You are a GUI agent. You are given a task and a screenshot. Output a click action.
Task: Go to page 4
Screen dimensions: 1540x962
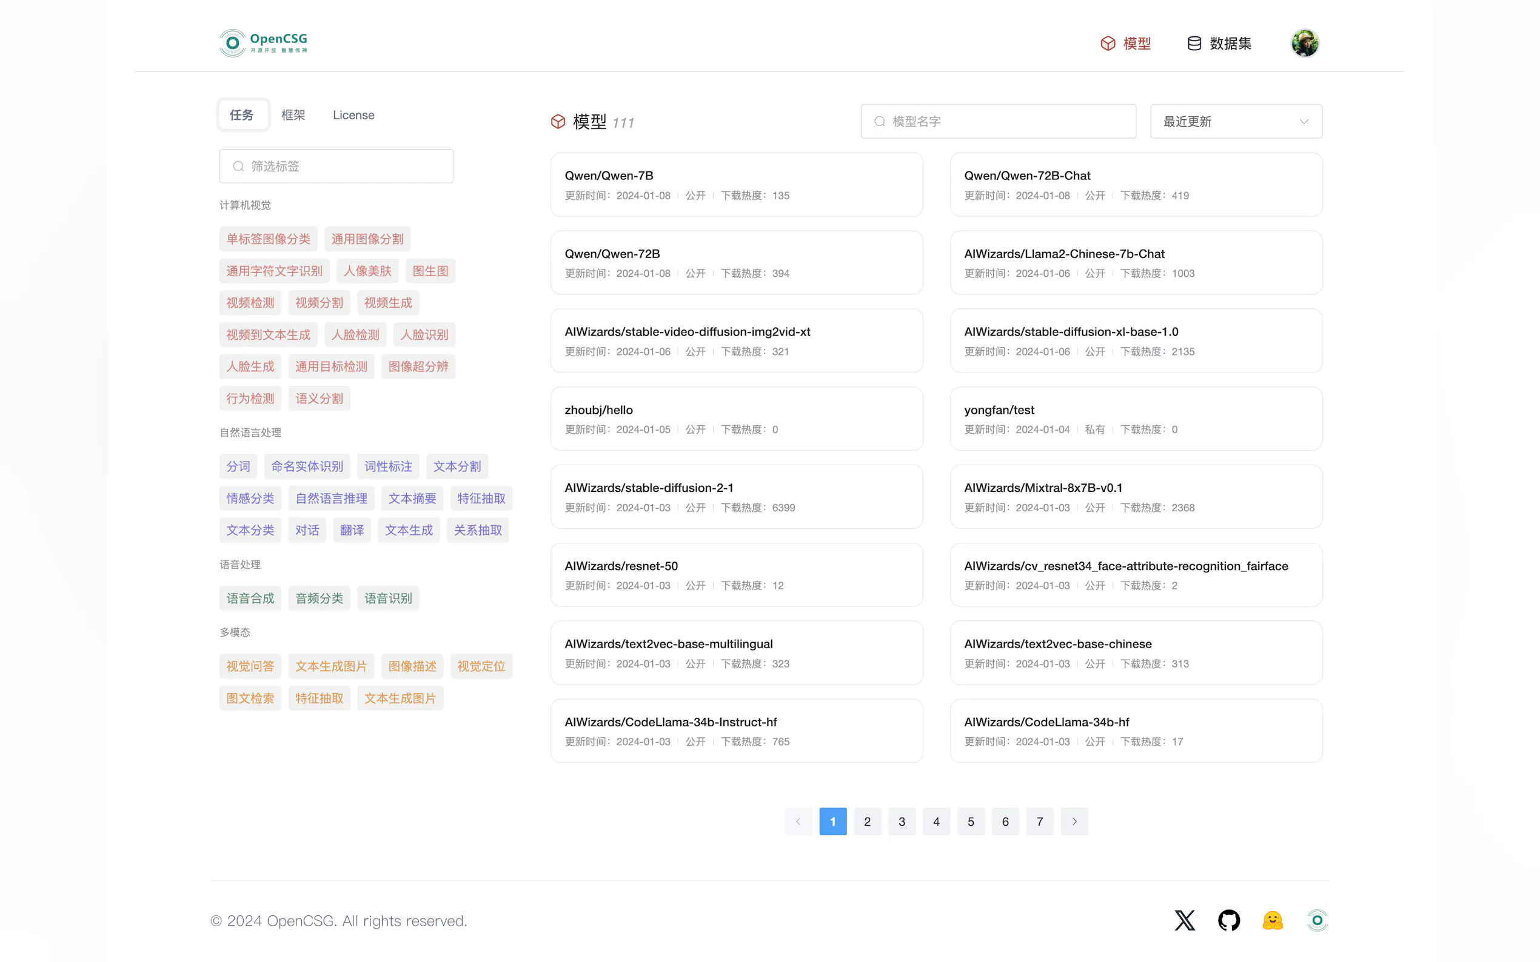click(x=936, y=821)
